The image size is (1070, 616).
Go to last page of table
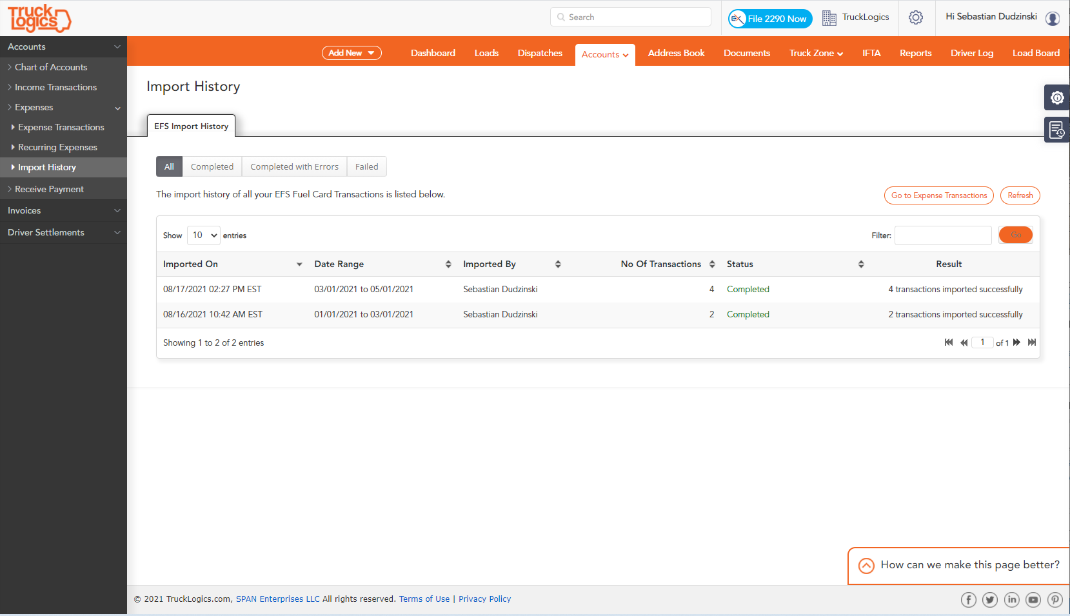point(1032,343)
